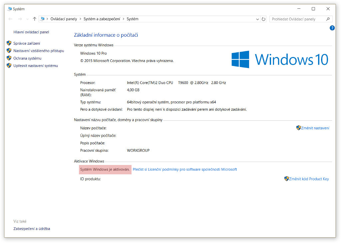This screenshot has width=341, height=243.
Task: Open Hlavní ovládací panel link
Action: pos(31,32)
